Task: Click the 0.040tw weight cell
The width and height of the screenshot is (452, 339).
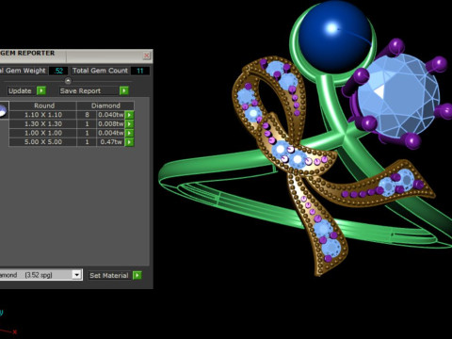Action: 110,115
